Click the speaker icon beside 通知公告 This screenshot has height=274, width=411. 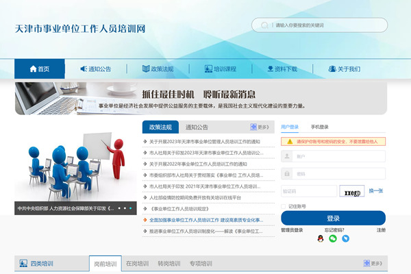coord(84,68)
